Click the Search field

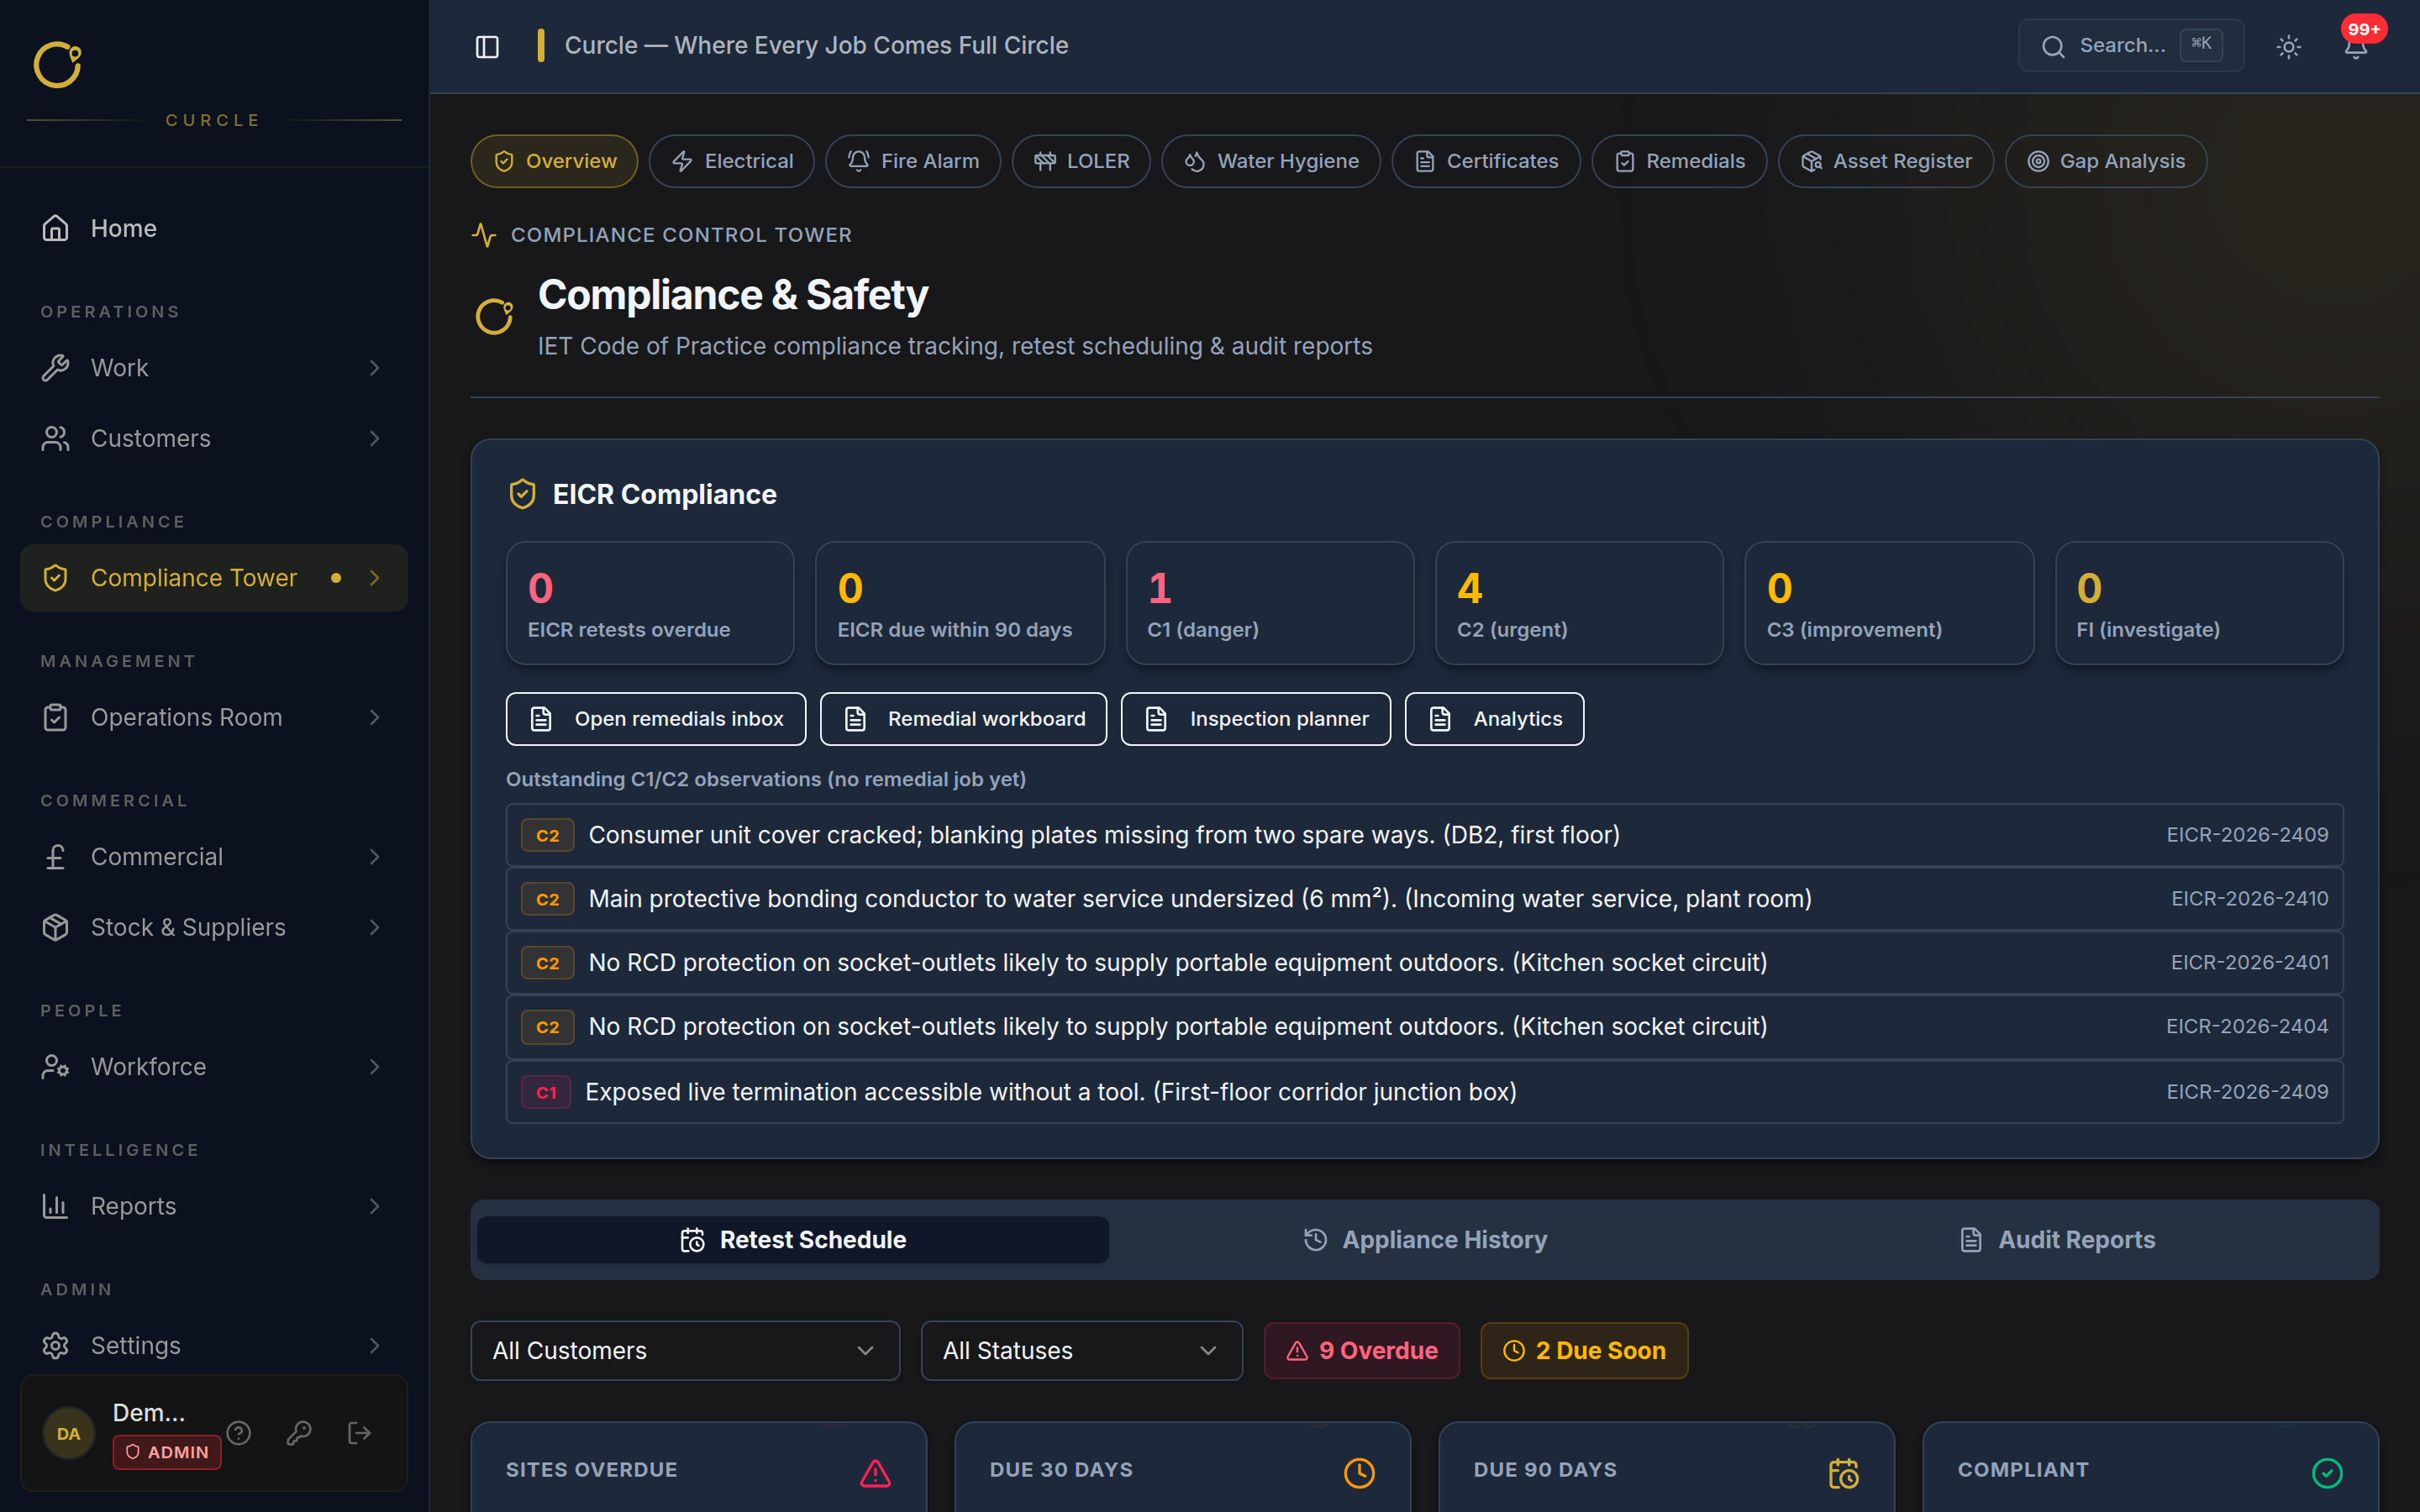[2131, 46]
